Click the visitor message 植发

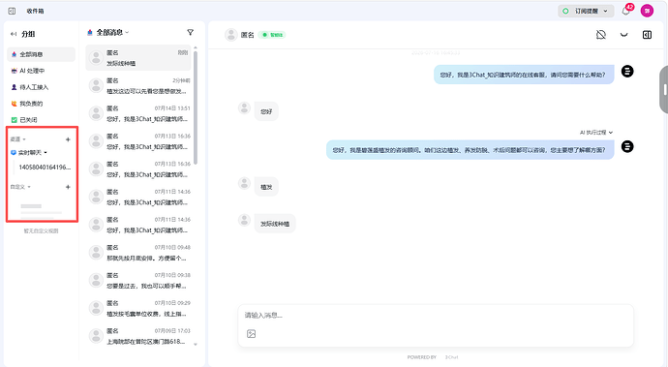click(266, 187)
